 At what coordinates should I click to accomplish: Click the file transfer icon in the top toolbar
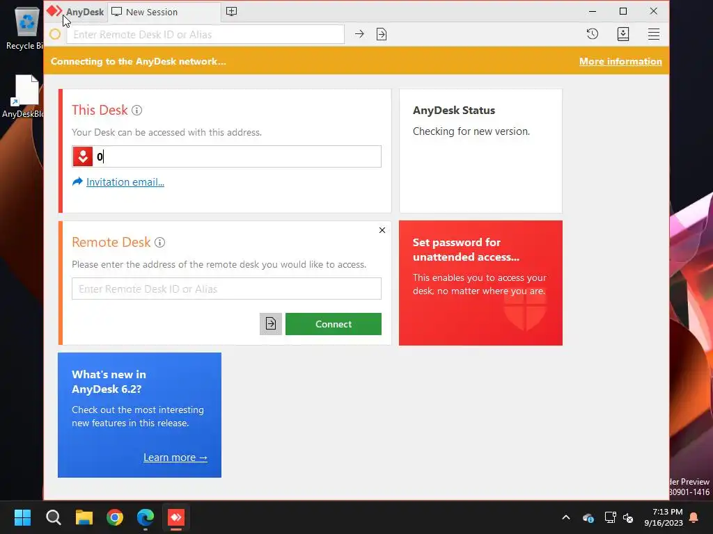382,34
